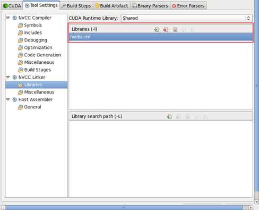Edit the selected entry in Libraries (-l)
Viewport: 259px width, 210px height.
click(175, 29)
